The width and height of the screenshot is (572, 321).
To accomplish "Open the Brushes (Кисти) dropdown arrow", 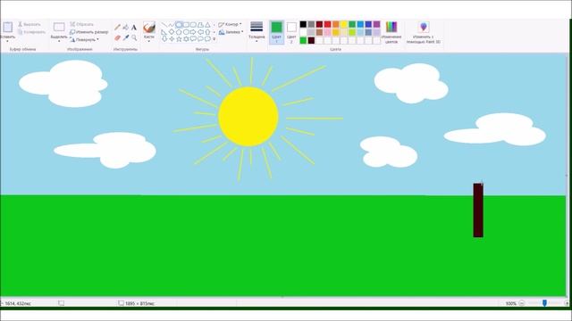I will pos(149,41).
